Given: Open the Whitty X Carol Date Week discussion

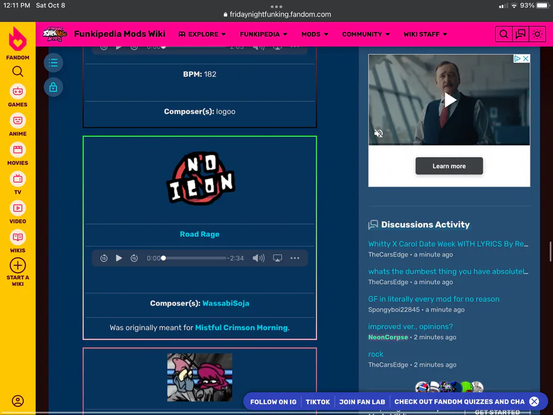Looking at the screenshot, I should click(449, 244).
